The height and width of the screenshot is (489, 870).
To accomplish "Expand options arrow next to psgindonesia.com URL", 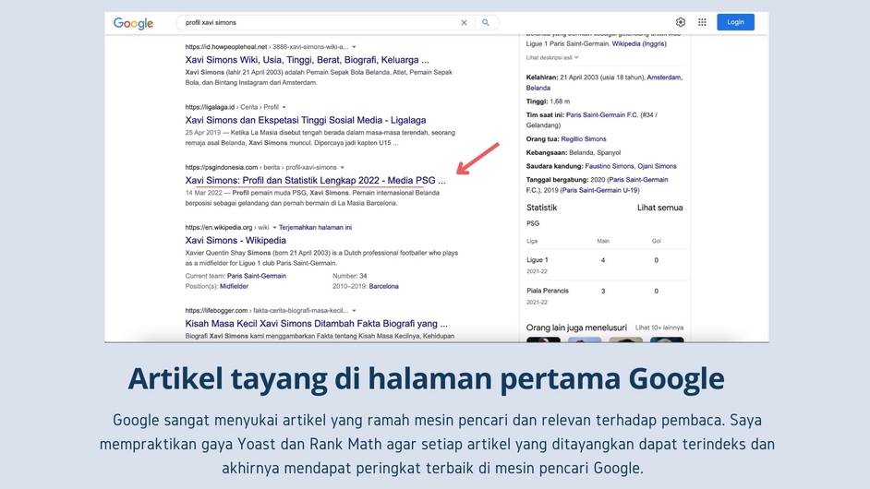I will point(343,167).
